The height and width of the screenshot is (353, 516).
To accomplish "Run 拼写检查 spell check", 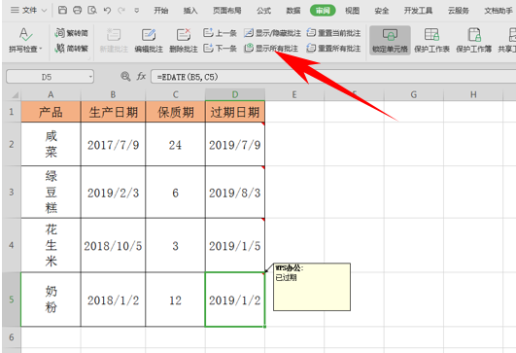I will pyautogui.click(x=25, y=40).
